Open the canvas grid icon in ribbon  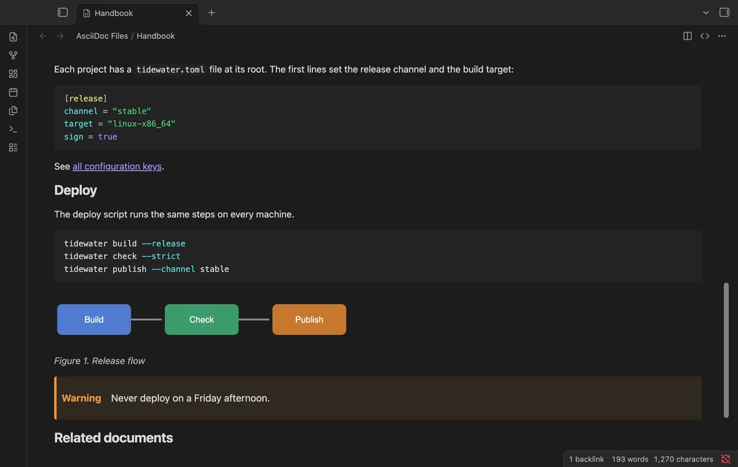pyautogui.click(x=13, y=74)
